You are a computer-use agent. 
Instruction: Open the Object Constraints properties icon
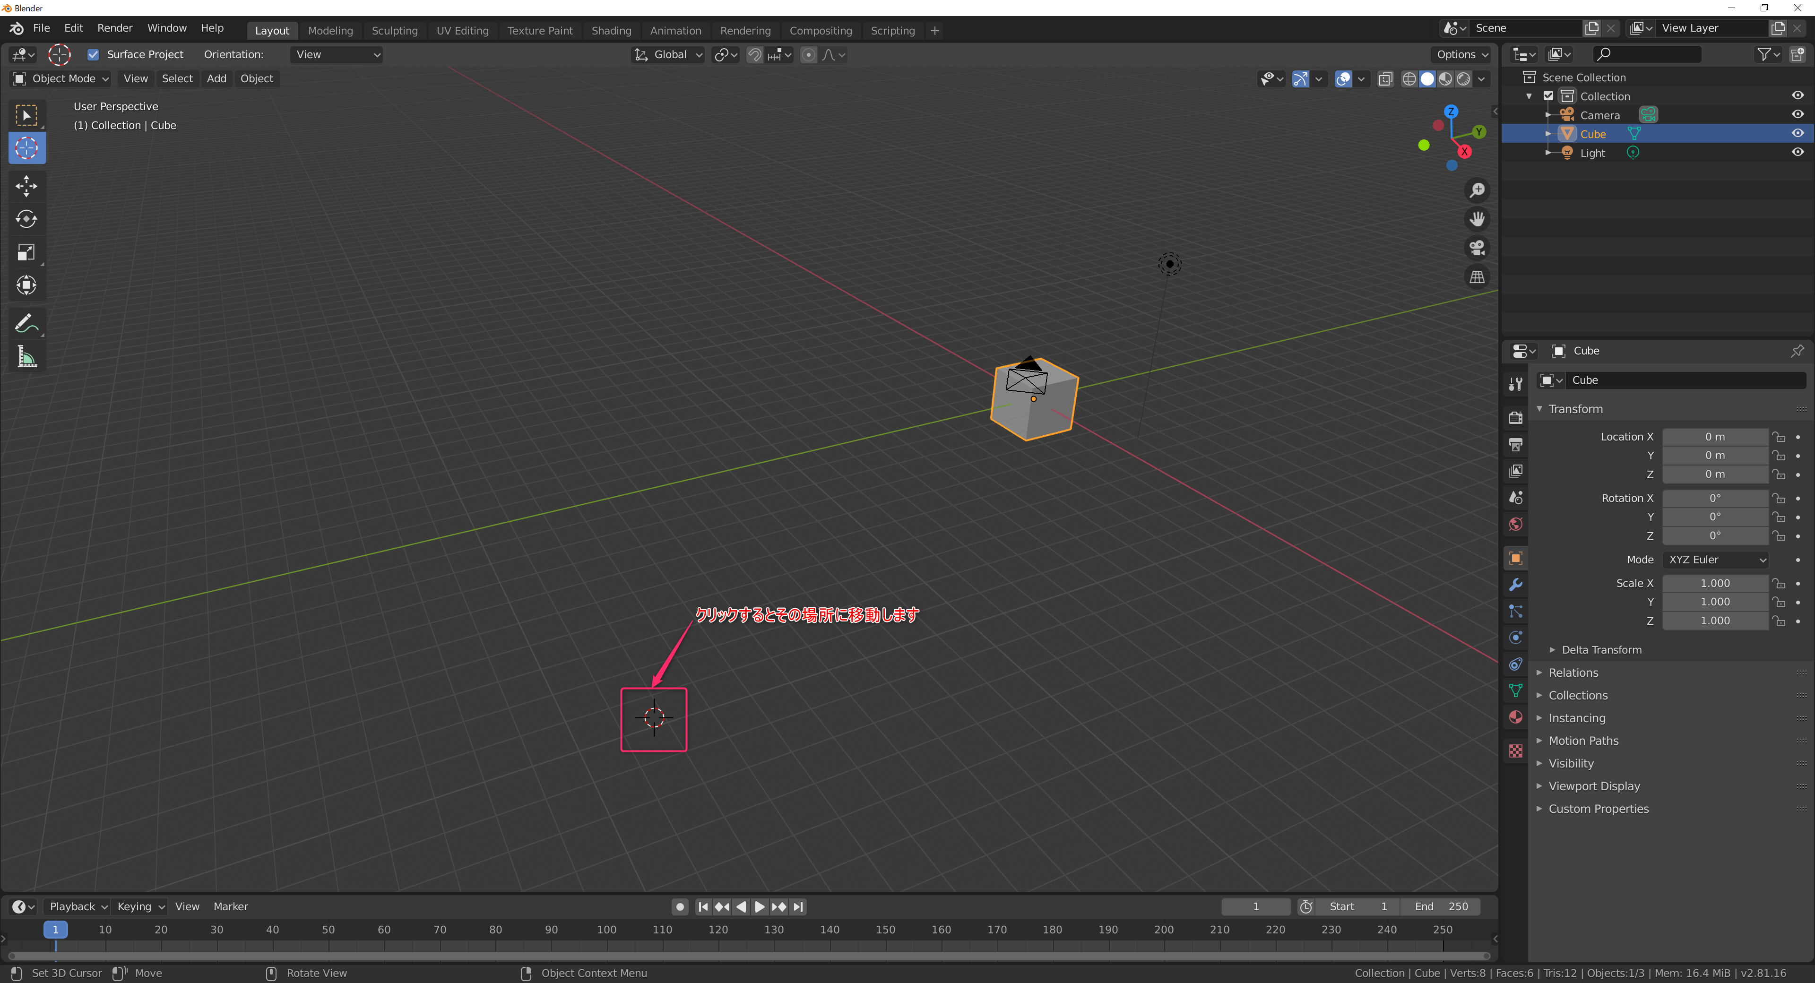tap(1515, 664)
